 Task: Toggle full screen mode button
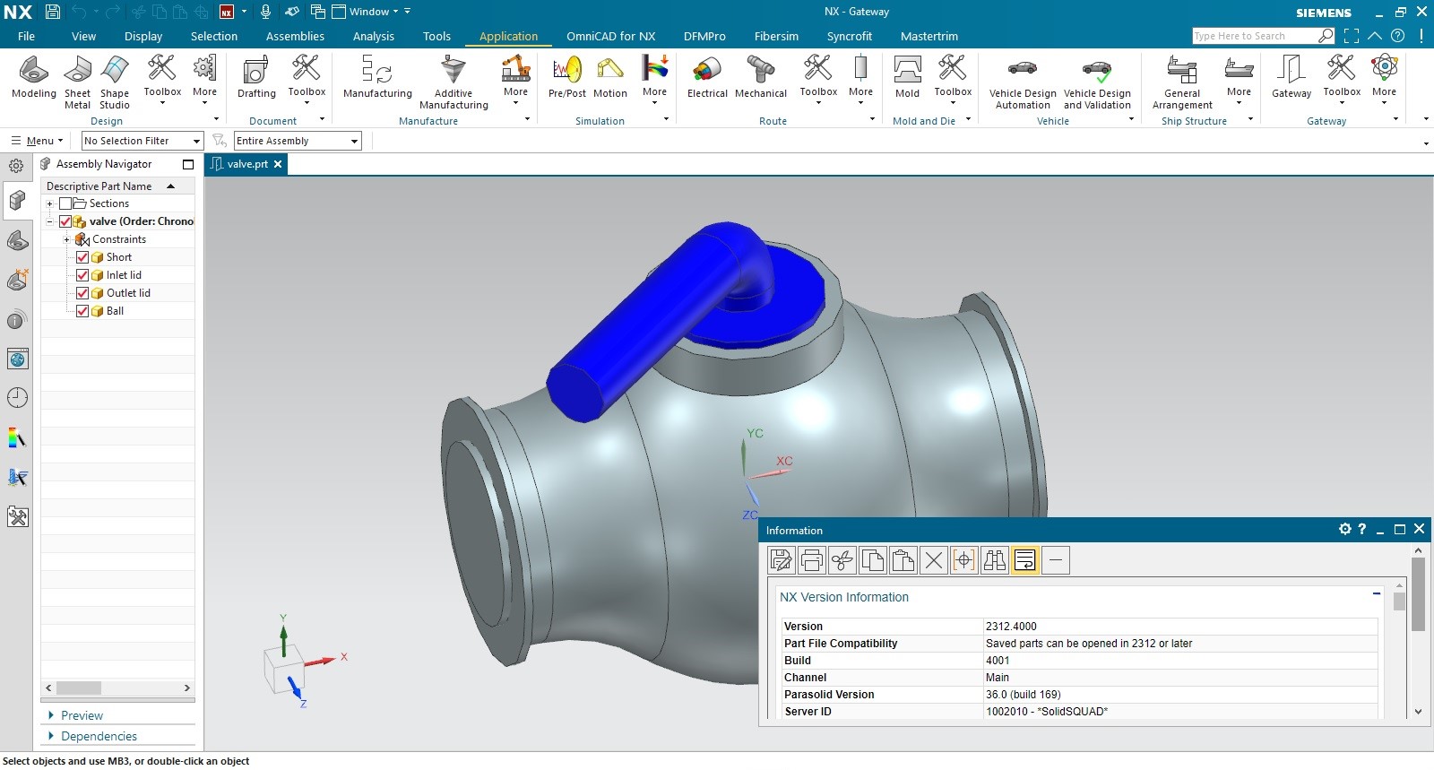tap(1351, 36)
